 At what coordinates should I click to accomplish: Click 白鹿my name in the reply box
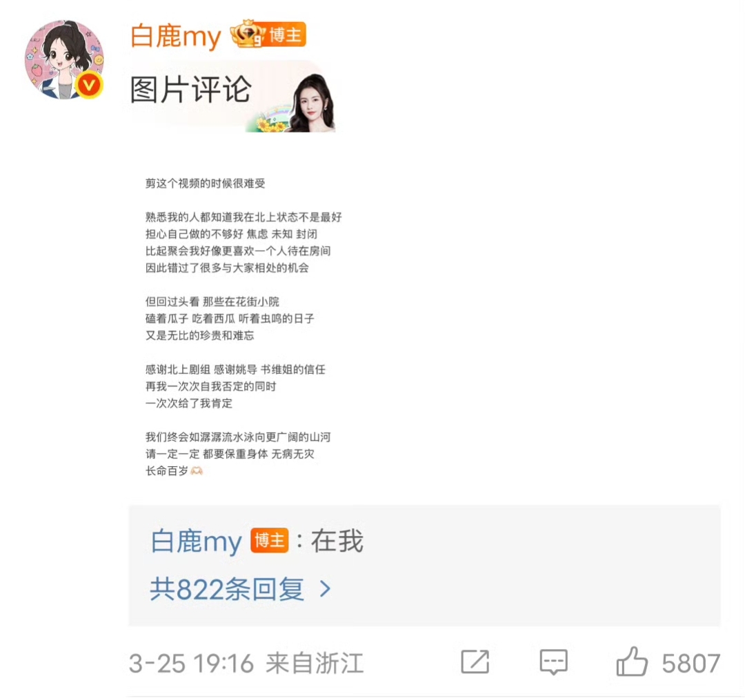pyautogui.click(x=196, y=541)
